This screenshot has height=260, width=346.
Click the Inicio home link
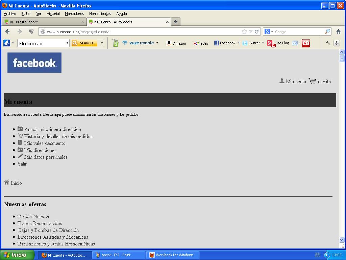tap(16, 183)
